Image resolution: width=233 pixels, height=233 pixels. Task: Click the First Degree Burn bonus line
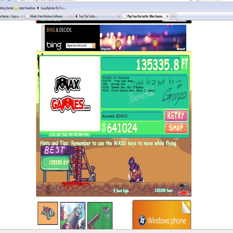[x=128, y=90]
